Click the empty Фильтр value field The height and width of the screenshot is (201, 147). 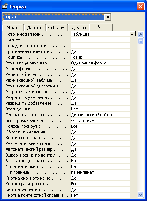[100, 40]
